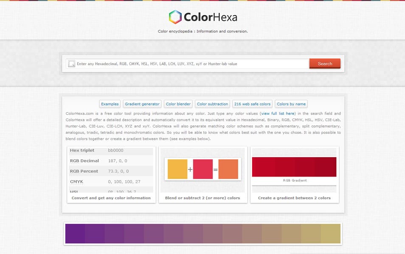This screenshot has height=254, width=405.
Task: Open 'Blend or subtract 2 (or more) colors'
Action: [x=202, y=198]
